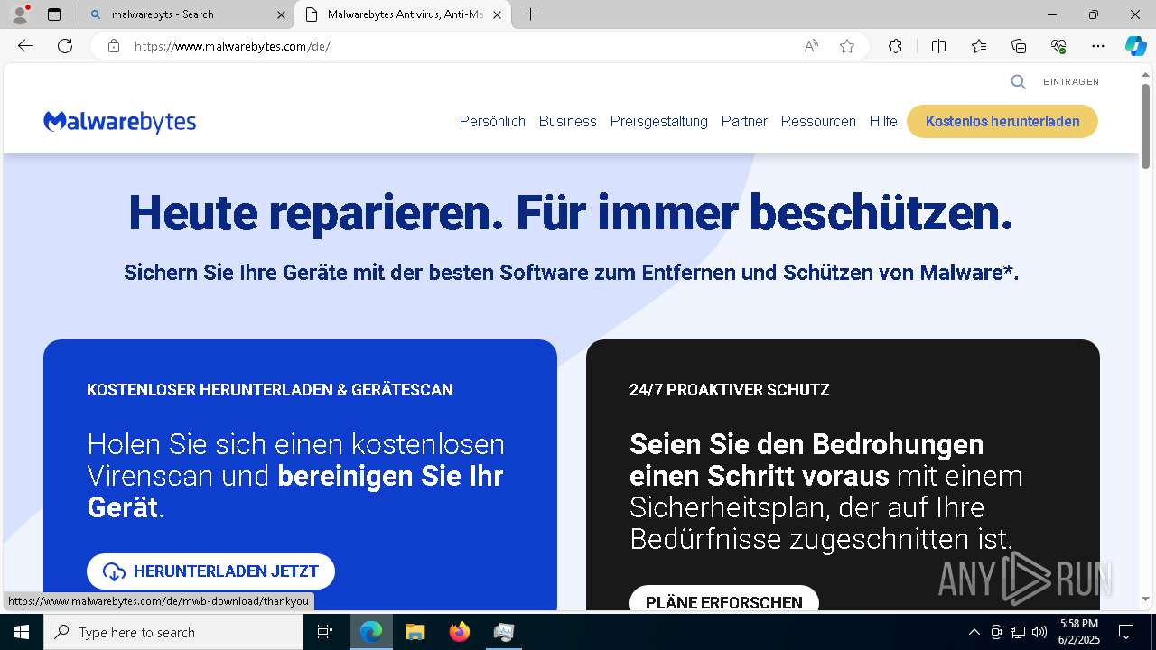Click the KOSTENLOSER HERUNTERLADEN & GERÄTESCAN heading
The width and height of the screenshot is (1156, 650).
click(270, 390)
